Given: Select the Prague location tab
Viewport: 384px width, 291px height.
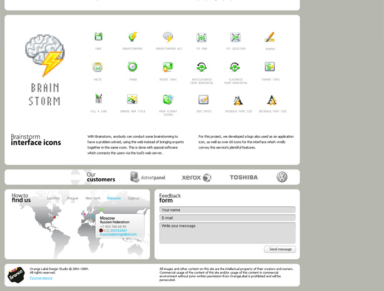Looking at the screenshot, I should click(72, 198).
